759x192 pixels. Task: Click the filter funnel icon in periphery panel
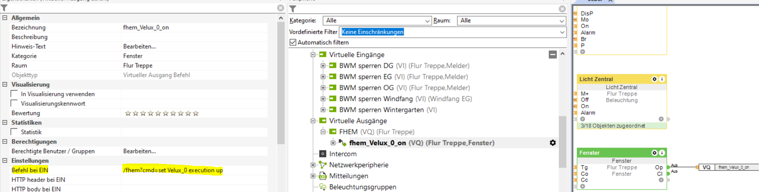293,9
